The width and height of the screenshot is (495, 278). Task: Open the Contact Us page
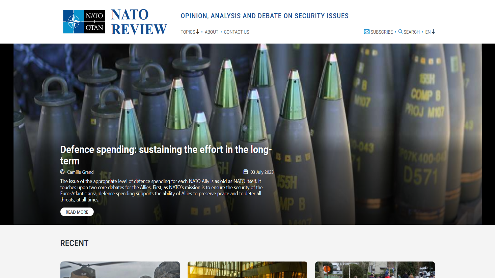(x=236, y=32)
